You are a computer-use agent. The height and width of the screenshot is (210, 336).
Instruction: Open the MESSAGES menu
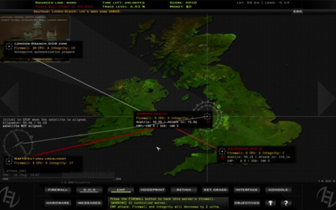89,203
